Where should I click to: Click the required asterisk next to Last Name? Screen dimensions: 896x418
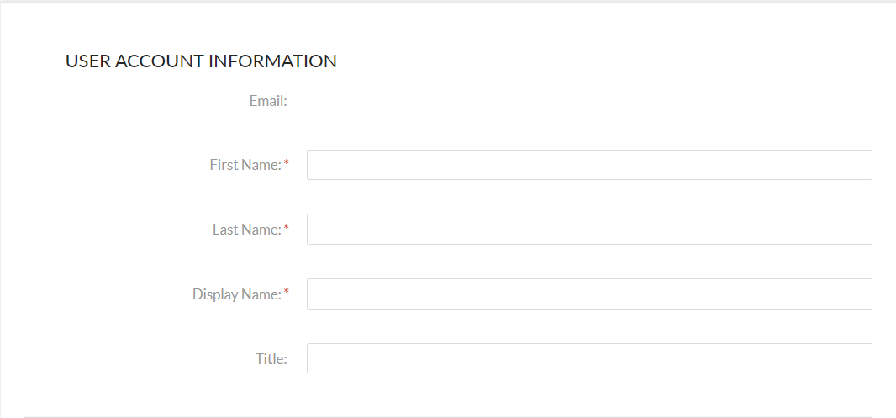point(287,226)
